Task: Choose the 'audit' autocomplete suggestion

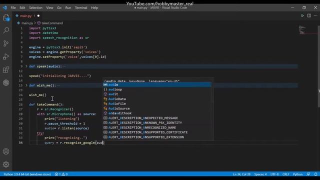Action: tap(157, 94)
